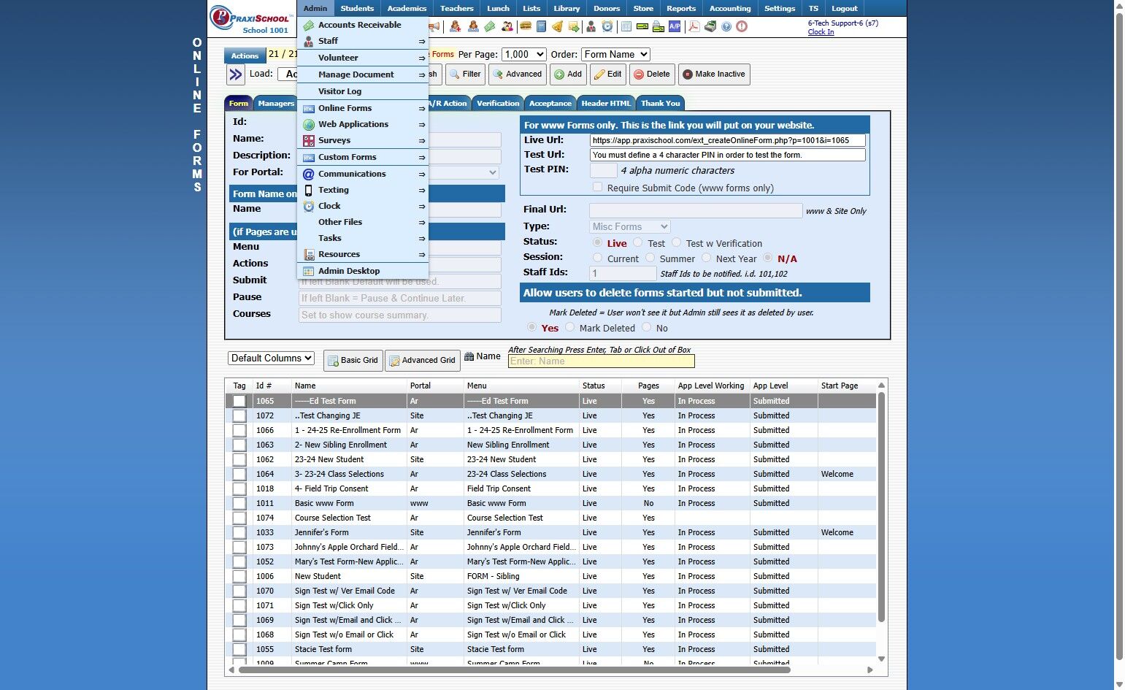Switch to the Verification tab
1125x690 pixels.
click(498, 103)
